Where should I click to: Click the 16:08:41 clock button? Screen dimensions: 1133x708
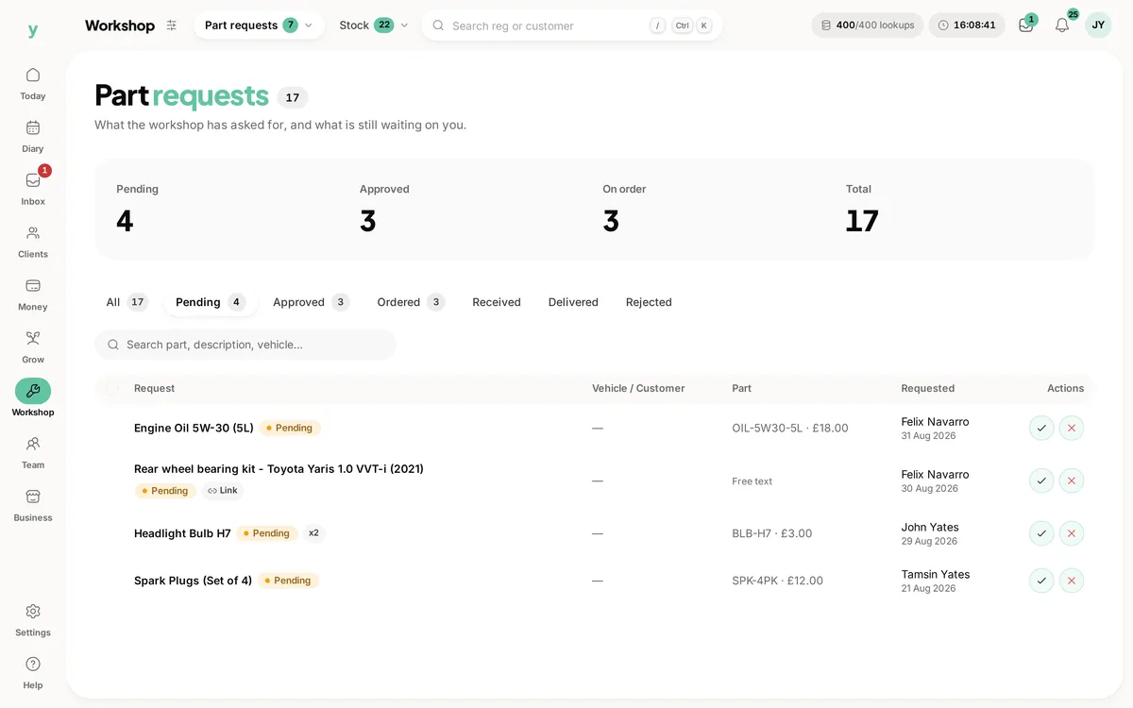(967, 25)
